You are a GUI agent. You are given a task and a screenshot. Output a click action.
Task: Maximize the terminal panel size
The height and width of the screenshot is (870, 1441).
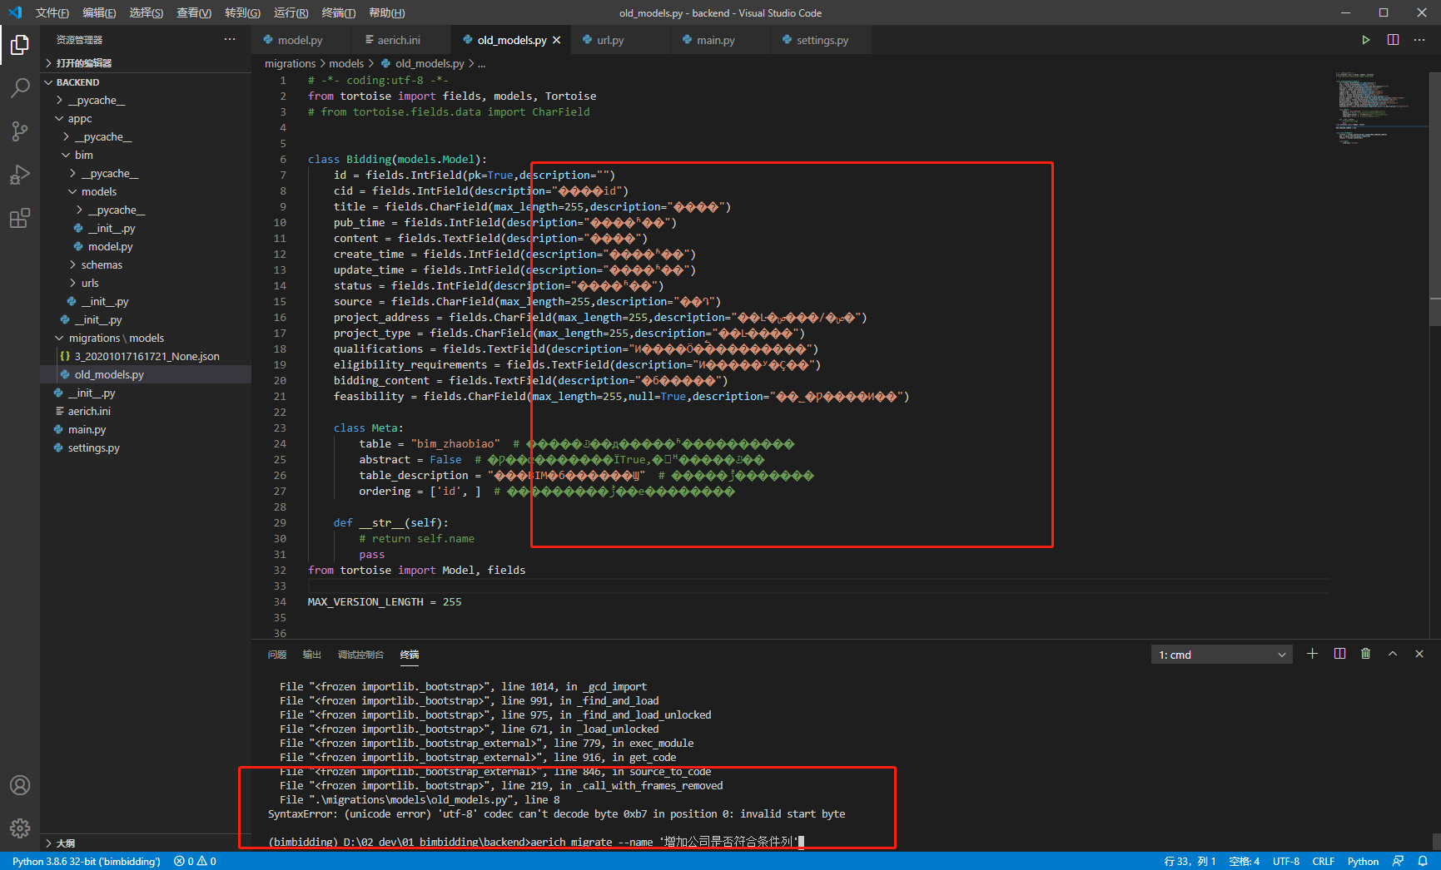tap(1393, 654)
